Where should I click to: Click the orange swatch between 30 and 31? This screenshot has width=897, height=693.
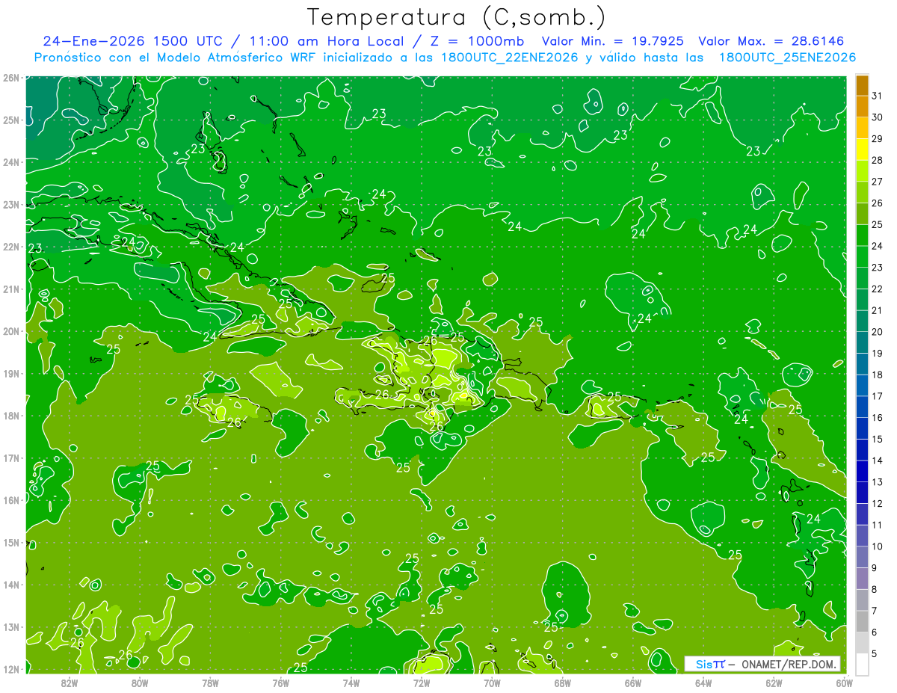tap(863, 107)
